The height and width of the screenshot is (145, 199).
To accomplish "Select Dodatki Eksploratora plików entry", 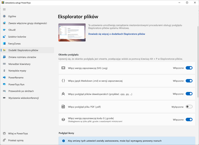I will [27, 50].
